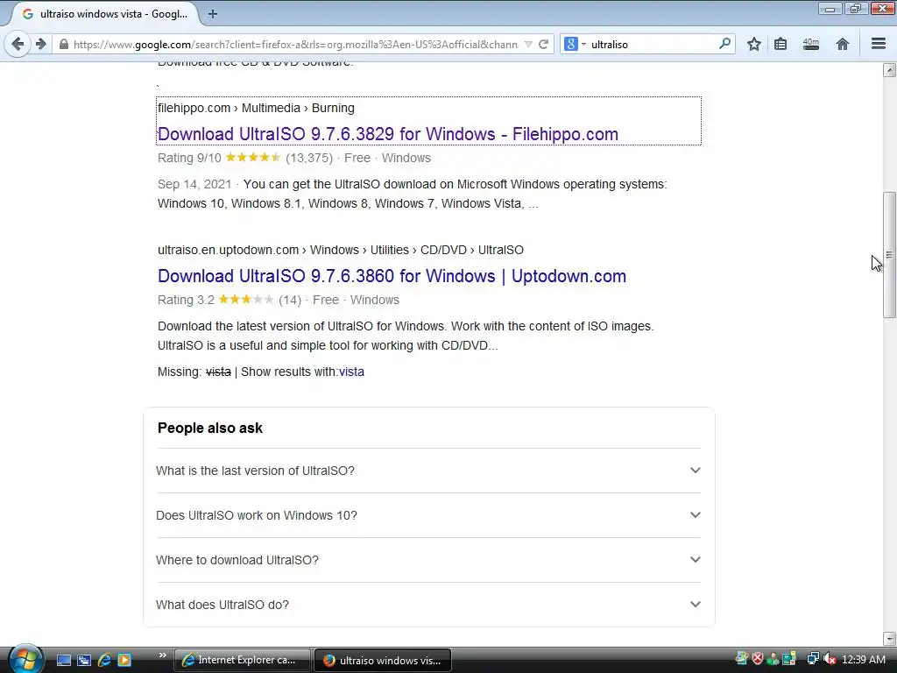Switch to Firefox ultraiso taskbar button
Viewport: 897px width, 673px height.
[383, 660]
